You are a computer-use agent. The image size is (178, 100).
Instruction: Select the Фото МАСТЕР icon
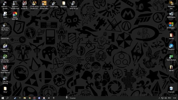click(15, 14)
